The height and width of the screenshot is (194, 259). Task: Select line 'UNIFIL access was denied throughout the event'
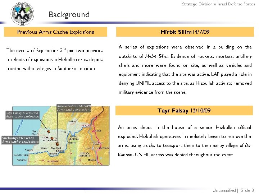click(x=184, y=154)
